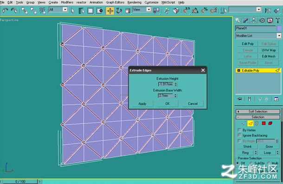
Task: Enable the By Vertex checkbox
Action: click(x=239, y=130)
